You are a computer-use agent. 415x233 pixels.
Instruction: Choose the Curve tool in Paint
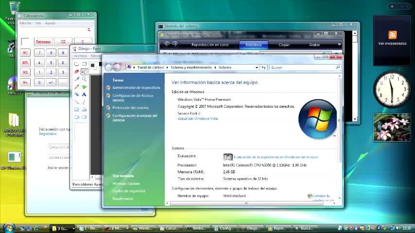pyautogui.click(x=84, y=102)
